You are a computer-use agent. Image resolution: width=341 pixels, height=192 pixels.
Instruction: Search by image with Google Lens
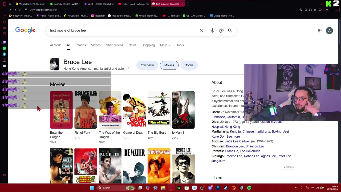(221, 31)
